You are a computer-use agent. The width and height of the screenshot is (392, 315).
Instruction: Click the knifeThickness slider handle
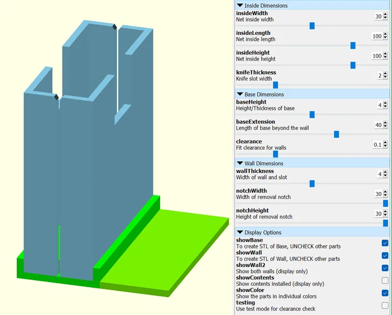tap(275, 85)
